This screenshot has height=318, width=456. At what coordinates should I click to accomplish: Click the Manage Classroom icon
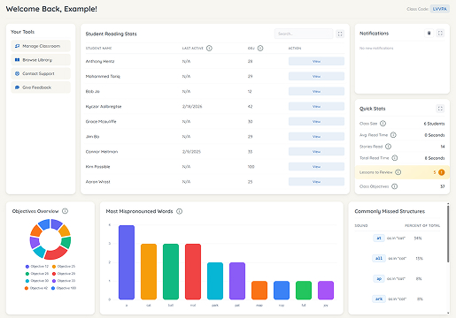coord(17,46)
